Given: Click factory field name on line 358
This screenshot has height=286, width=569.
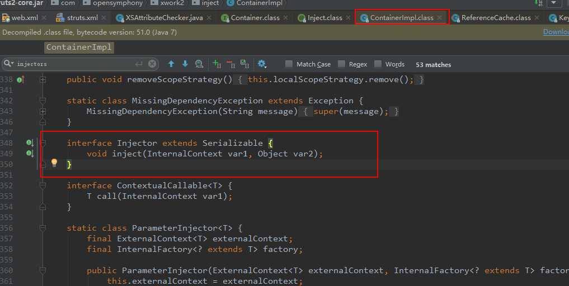Looking at the screenshot, I should click(280, 249).
